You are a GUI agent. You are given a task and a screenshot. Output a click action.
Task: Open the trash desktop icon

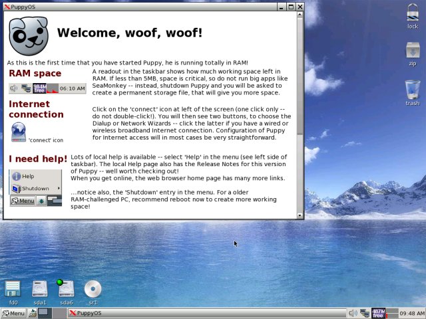412,90
